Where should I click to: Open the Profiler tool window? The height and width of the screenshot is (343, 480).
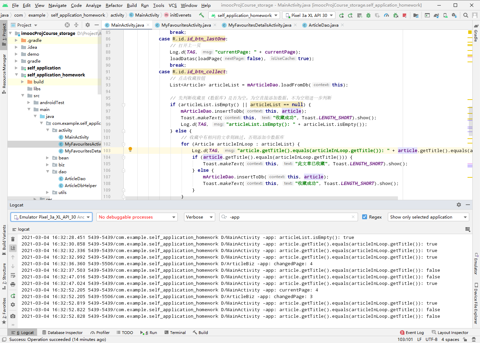[100, 332]
